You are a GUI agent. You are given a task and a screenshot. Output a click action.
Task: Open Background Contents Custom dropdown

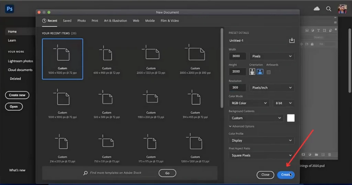click(256, 118)
